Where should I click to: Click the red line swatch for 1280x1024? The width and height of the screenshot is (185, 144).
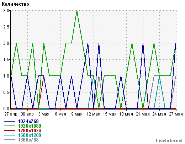click(10, 130)
